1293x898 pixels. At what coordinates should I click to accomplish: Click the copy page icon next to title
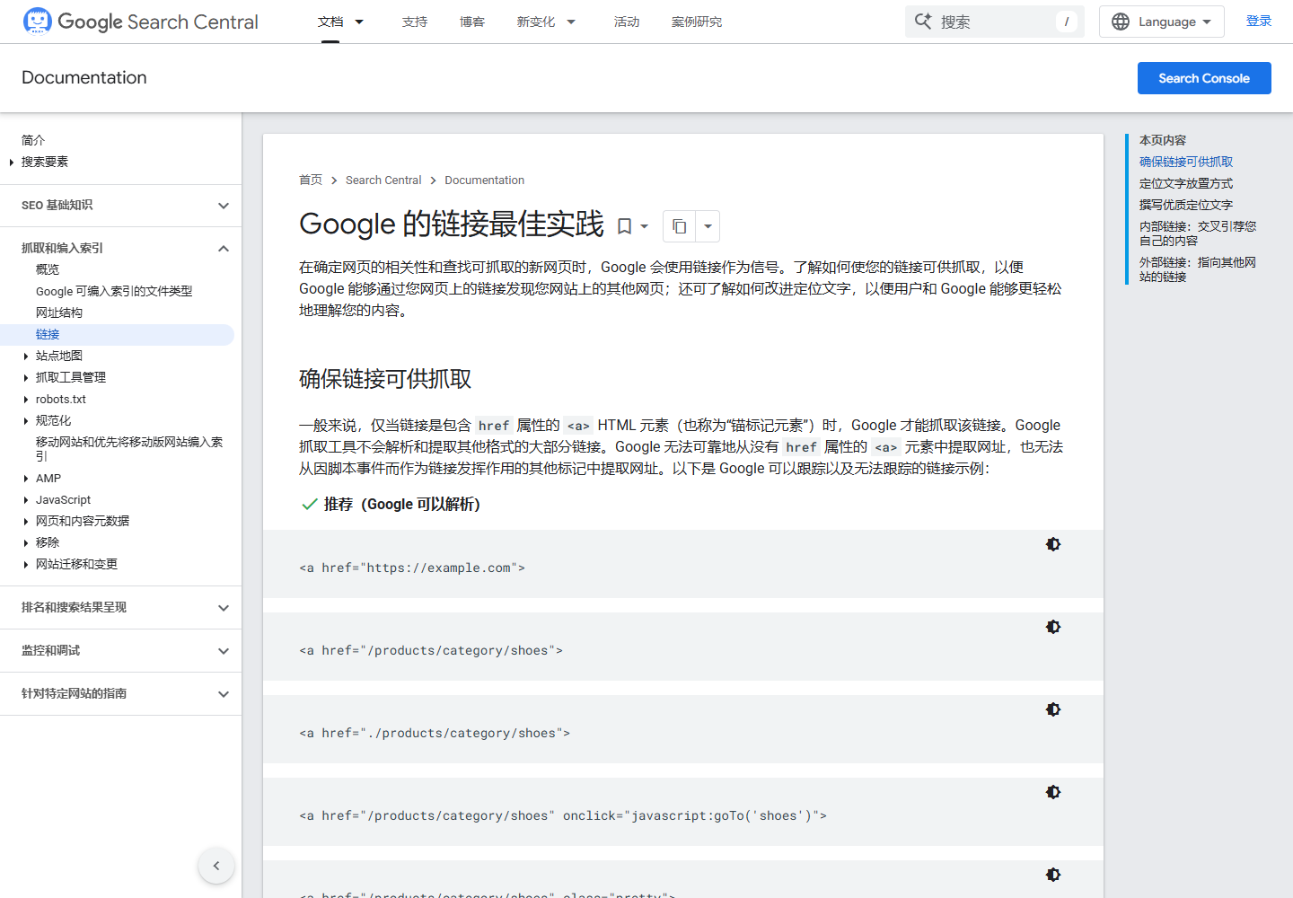pos(680,226)
